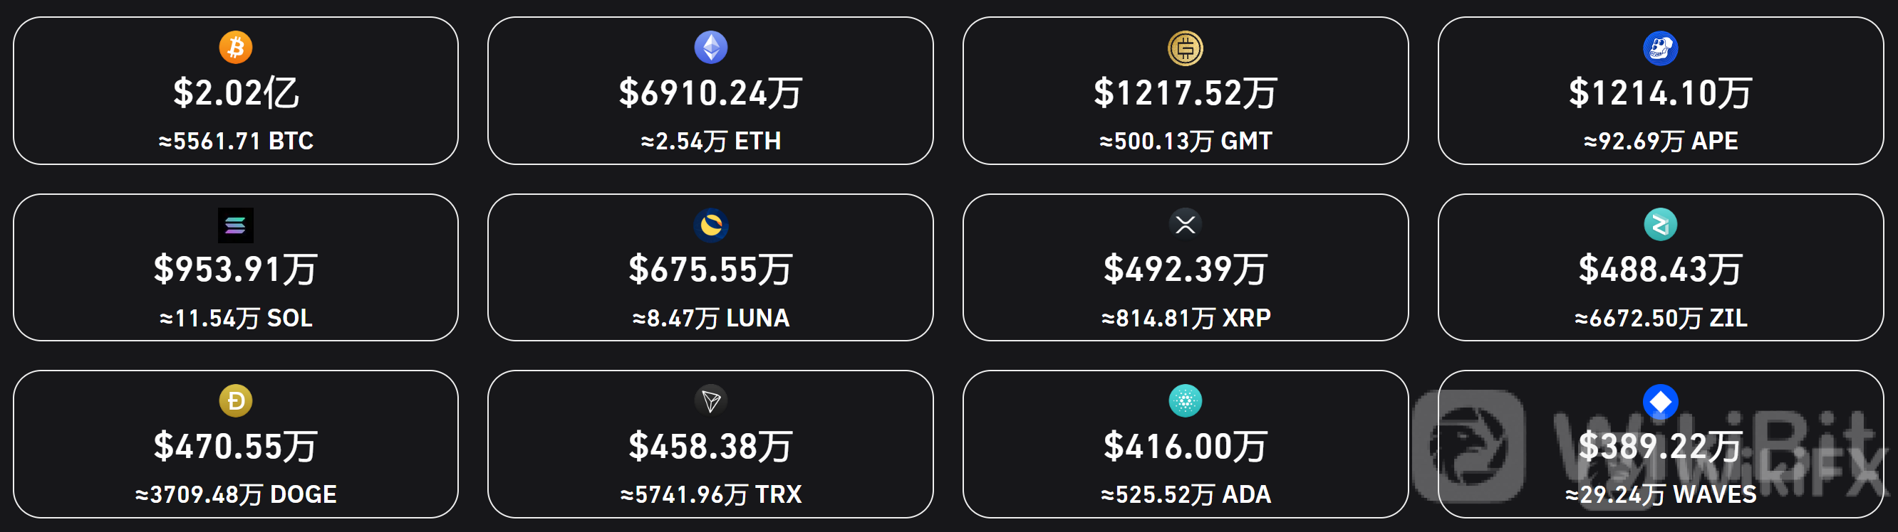Screen dimensions: 1898x532
Task: Click the teal Zilliqa icon
Action: tap(1661, 225)
